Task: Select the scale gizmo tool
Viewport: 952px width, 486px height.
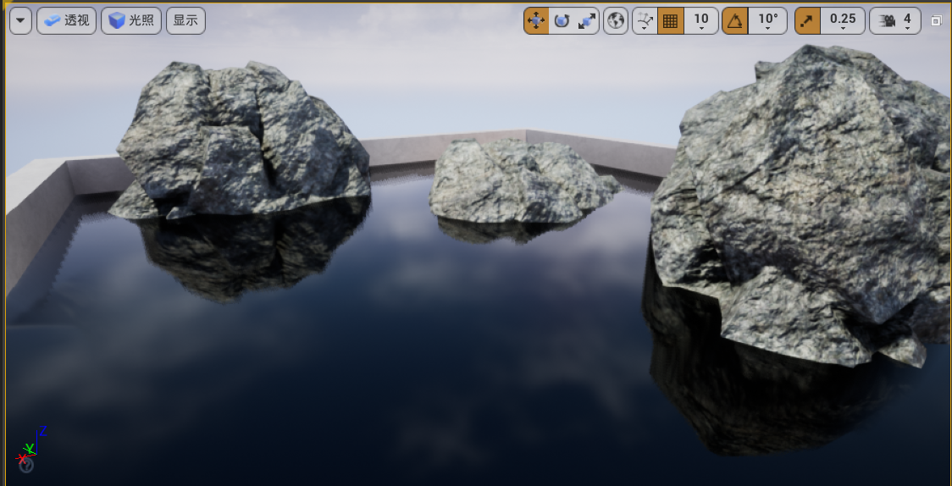Action: click(x=586, y=21)
